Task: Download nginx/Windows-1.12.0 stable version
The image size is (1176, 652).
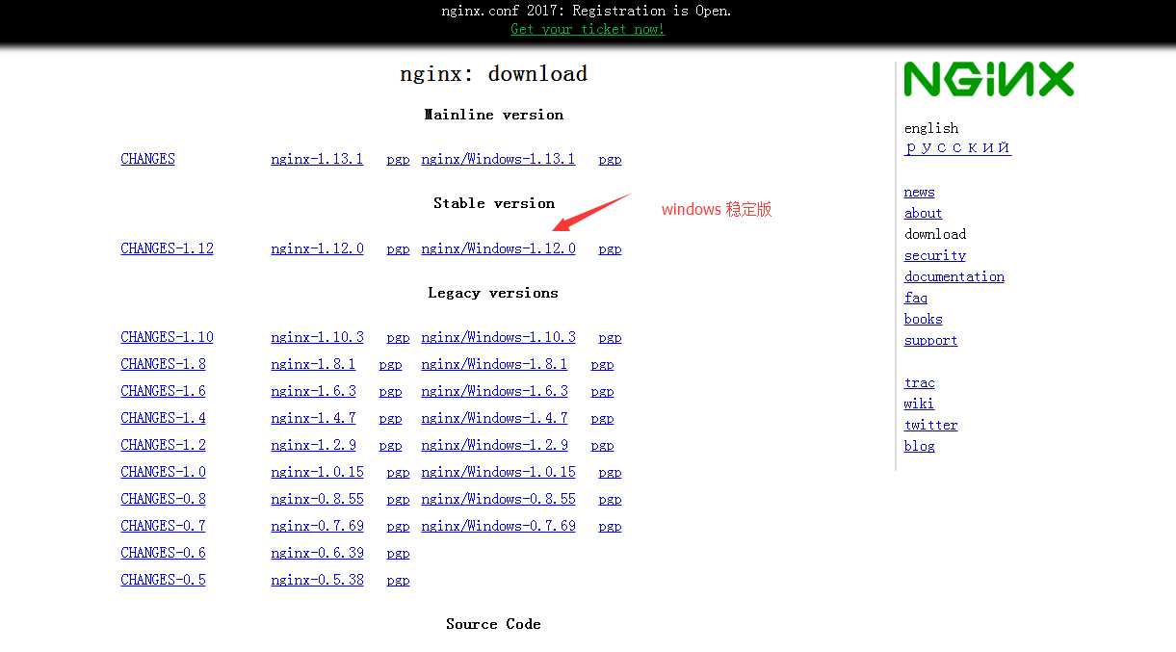Action: (498, 248)
